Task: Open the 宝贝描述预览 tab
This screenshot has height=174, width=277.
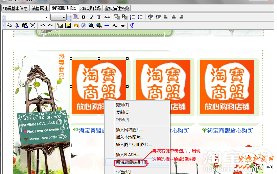Action: tap(117, 8)
